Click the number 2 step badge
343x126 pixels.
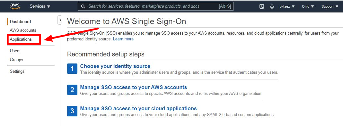[x=72, y=90]
